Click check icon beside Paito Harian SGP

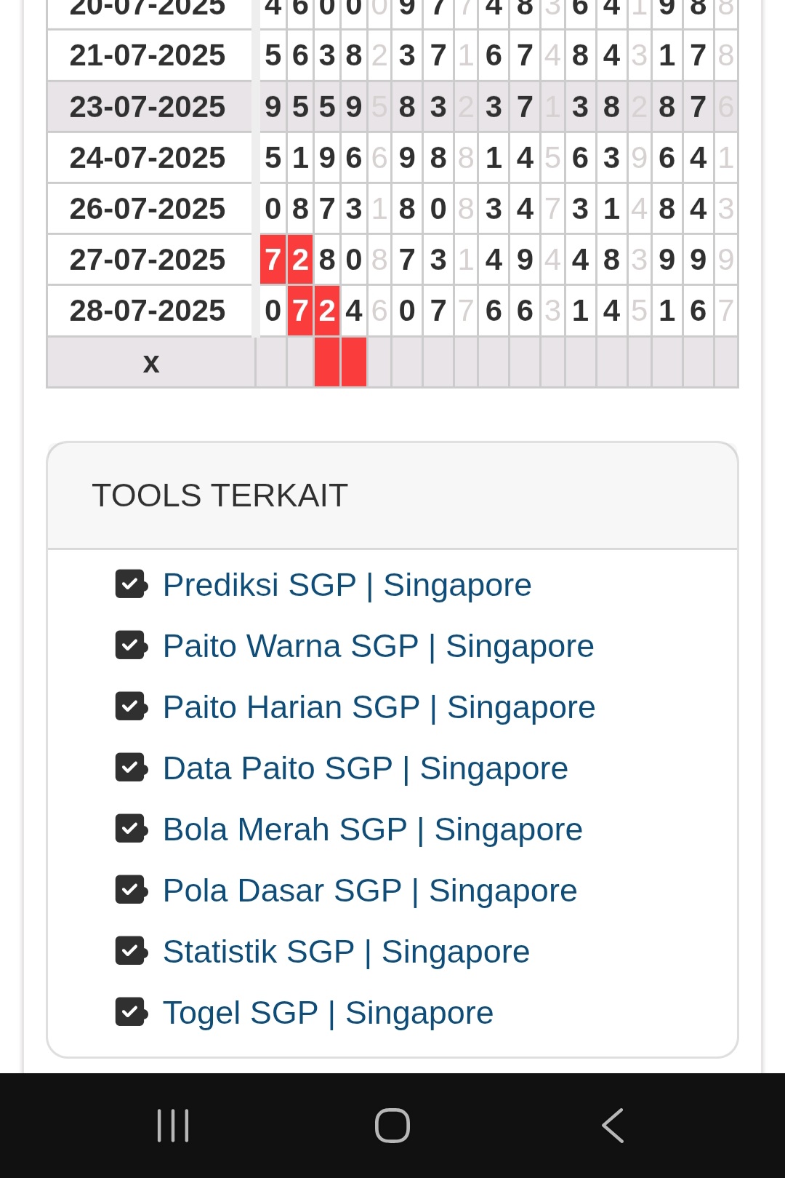click(x=132, y=707)
